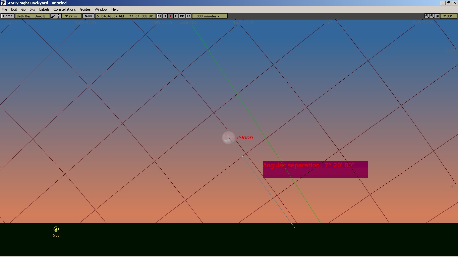Click the zoom out magnifier icon
The image size is (458, 257).
pyautogui.click(x=427, y=16)
